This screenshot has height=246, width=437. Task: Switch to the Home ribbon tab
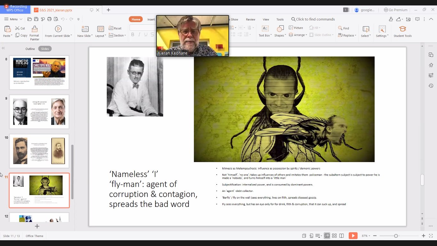click(136, 19)
